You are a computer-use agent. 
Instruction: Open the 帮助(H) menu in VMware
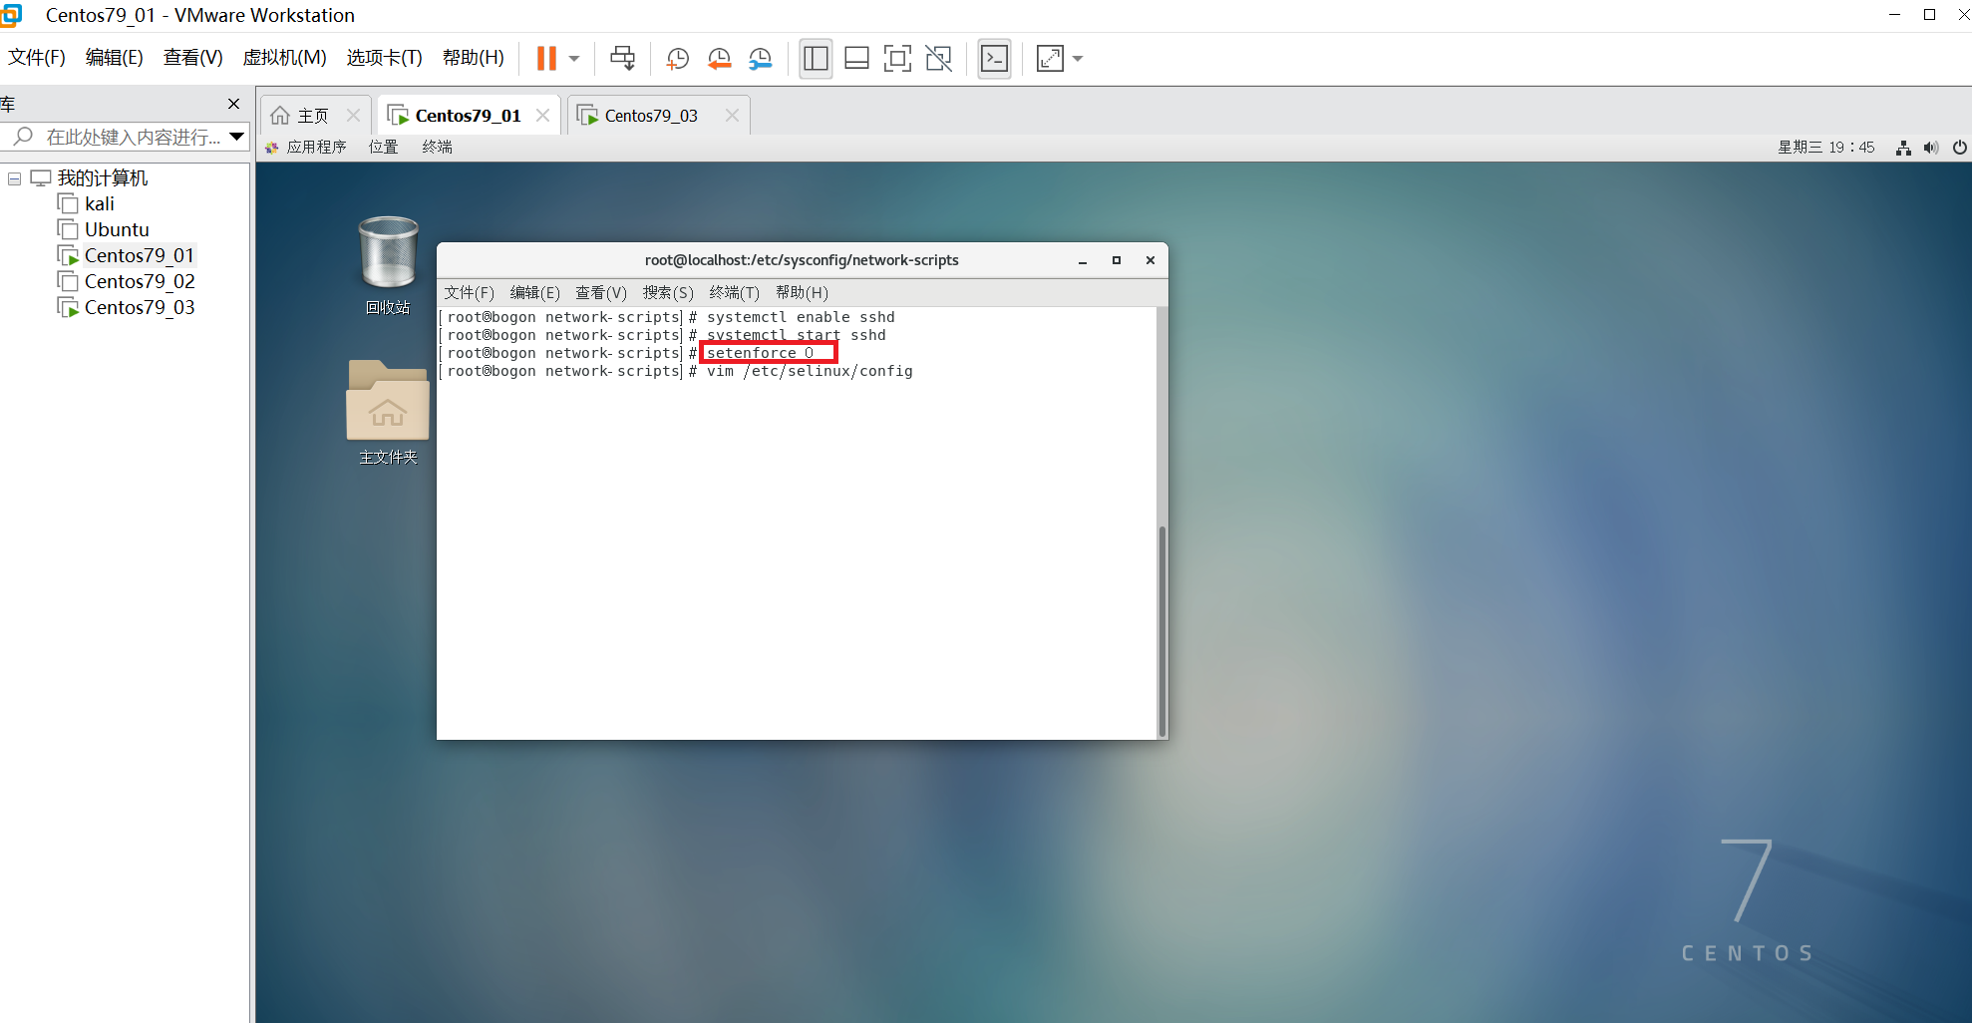[474, 58]
